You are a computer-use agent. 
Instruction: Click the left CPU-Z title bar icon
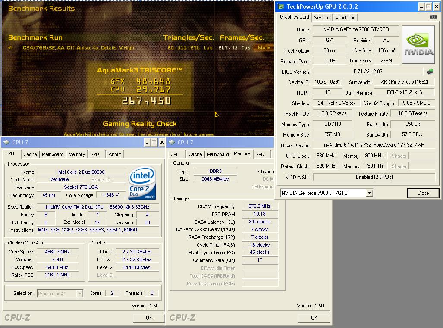[x=7, y=142]
